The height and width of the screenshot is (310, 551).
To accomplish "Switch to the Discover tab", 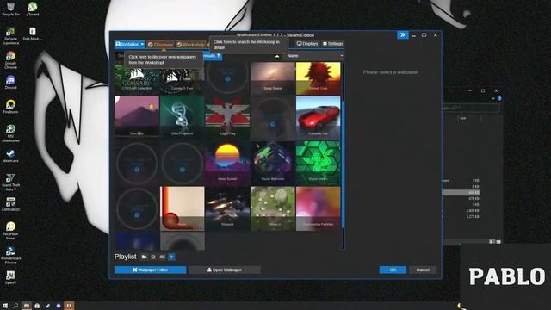I will [x=160, y=45].
